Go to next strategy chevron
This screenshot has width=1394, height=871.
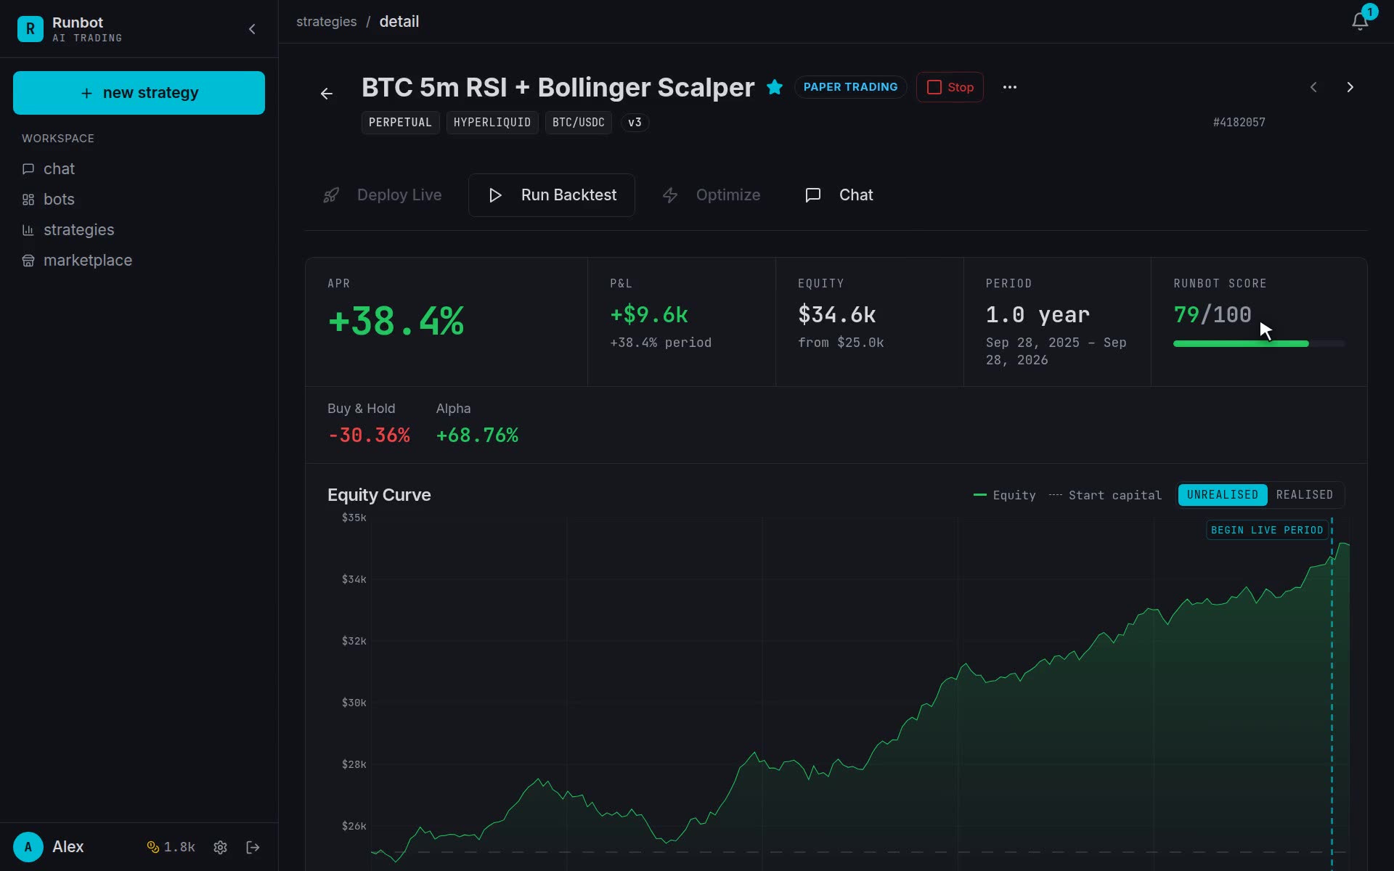(1350, 87)
